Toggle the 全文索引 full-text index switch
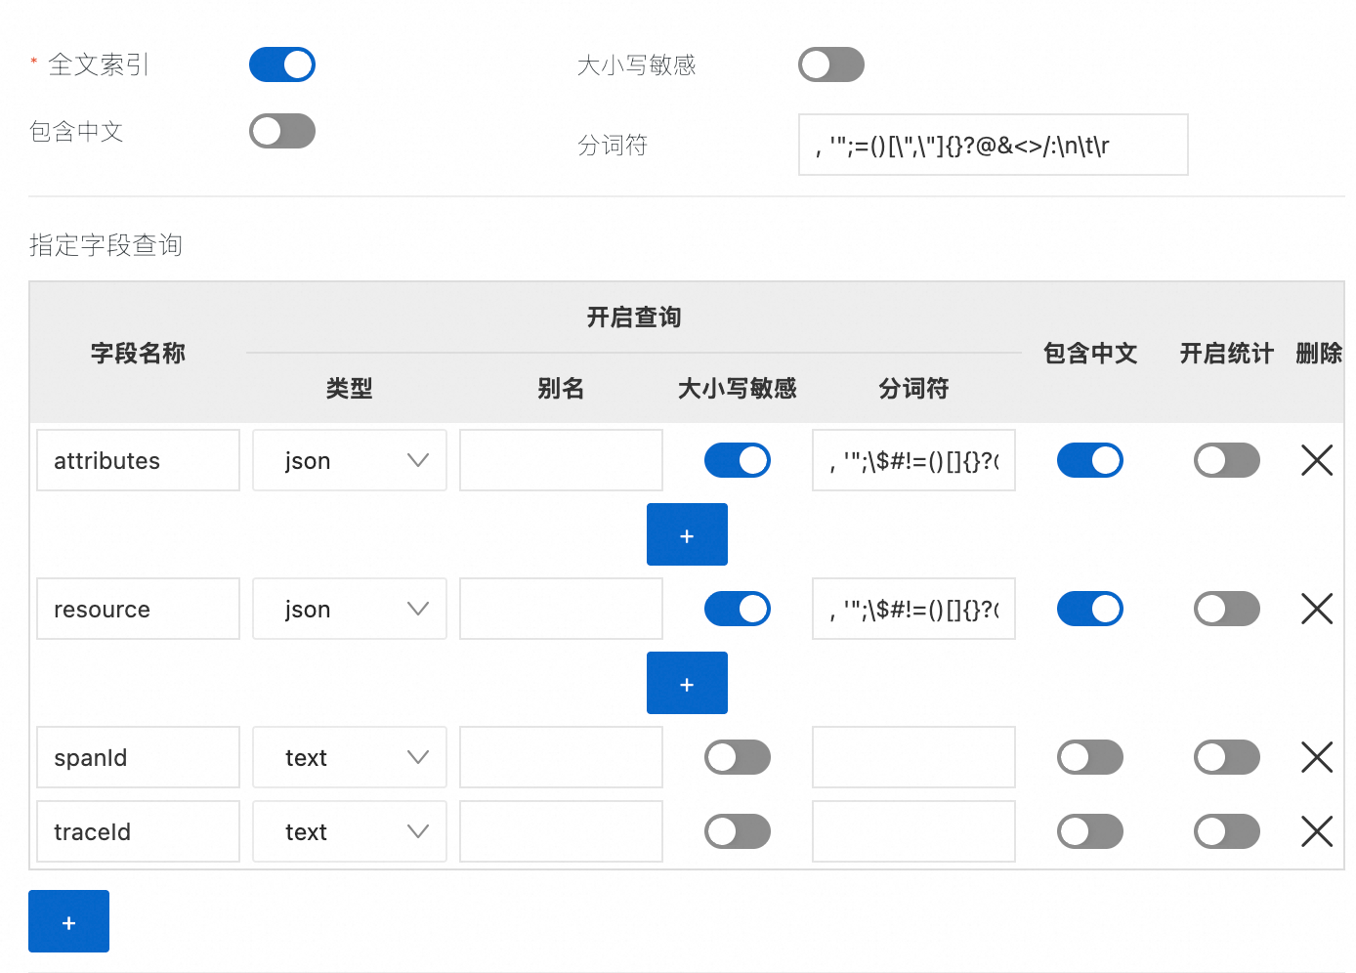This screenshot has height=973, width=1356. tap(282, 64)
